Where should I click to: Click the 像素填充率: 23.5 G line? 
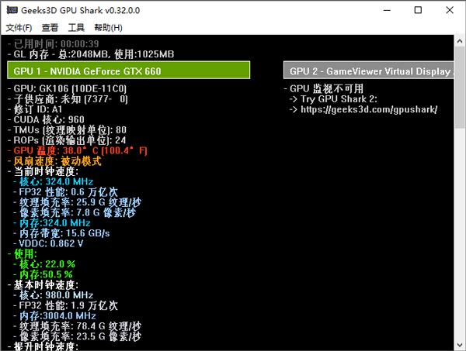[x=77, y=336]
